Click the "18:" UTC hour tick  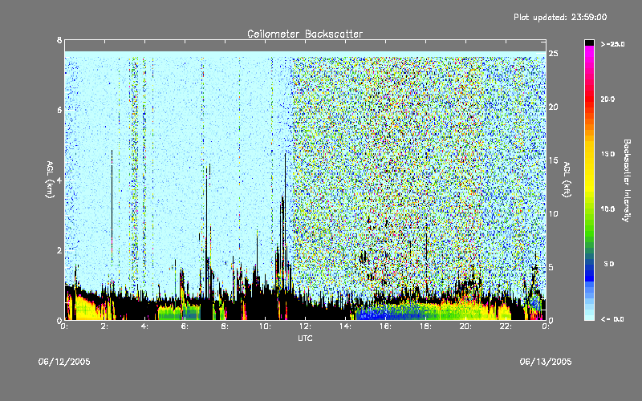click(x=425, y=326)
